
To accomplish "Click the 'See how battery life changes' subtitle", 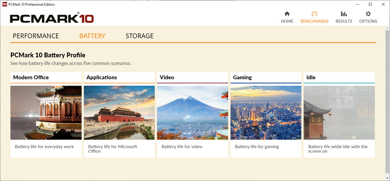I will click(71, 64).
